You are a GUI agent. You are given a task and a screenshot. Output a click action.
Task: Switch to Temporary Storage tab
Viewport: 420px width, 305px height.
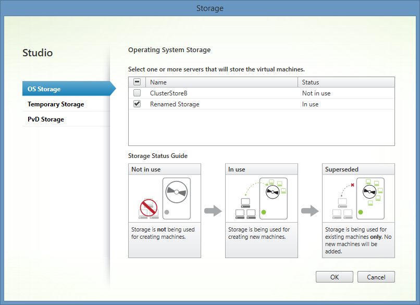point(56,104)
